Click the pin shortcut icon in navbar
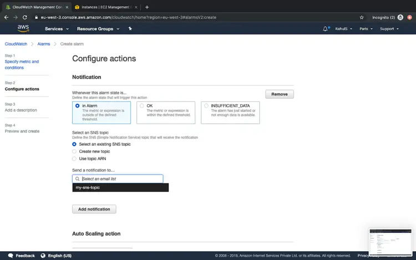Viewport: 416px width, 260px height. click(130, 29)
